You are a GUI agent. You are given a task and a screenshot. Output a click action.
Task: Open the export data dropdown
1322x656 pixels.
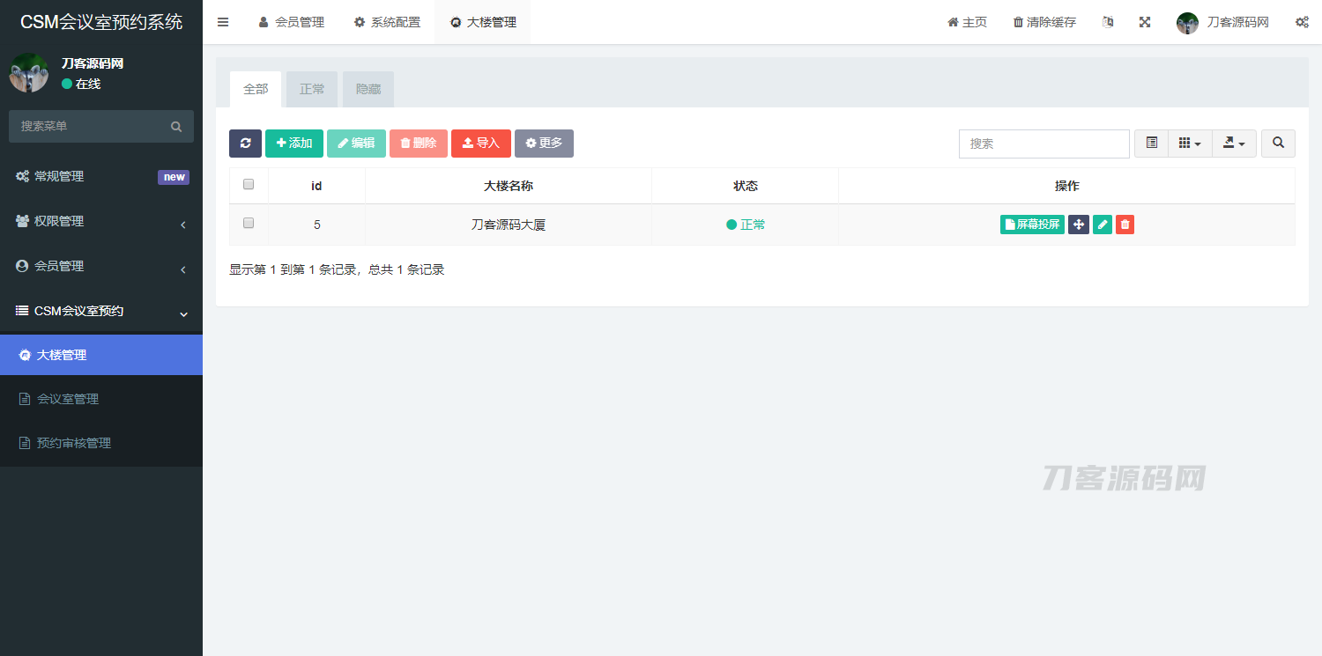[x=1234, y=144]
